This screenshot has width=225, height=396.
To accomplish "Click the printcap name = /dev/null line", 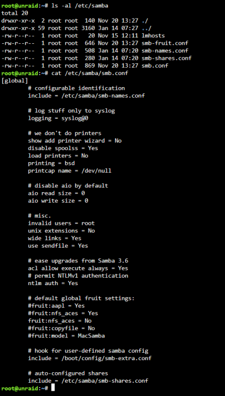I will tap(70, 171).
